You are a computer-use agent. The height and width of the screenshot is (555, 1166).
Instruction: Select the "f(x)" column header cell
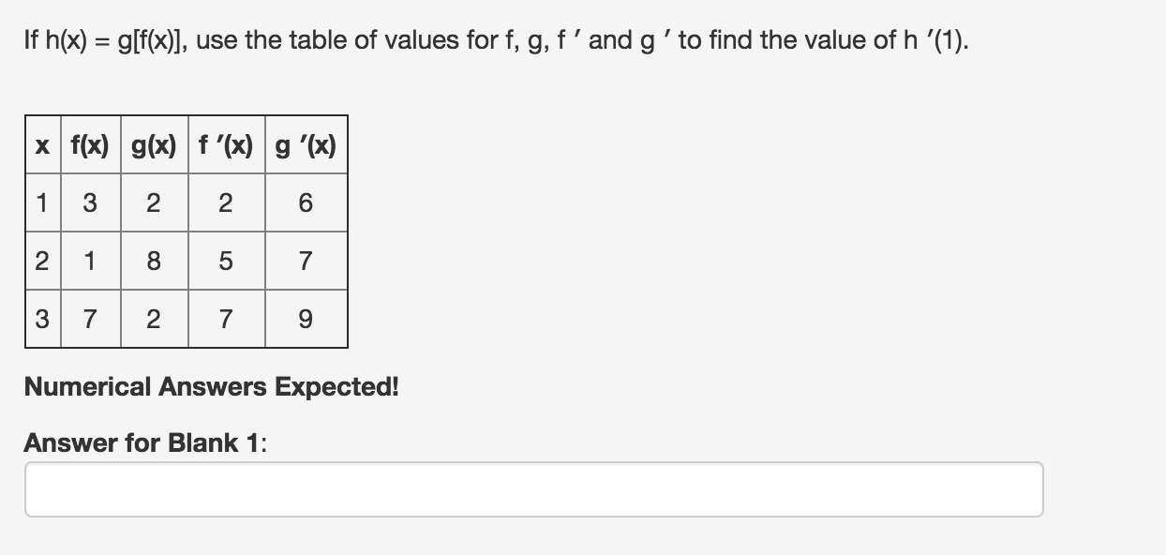[91, 145]
